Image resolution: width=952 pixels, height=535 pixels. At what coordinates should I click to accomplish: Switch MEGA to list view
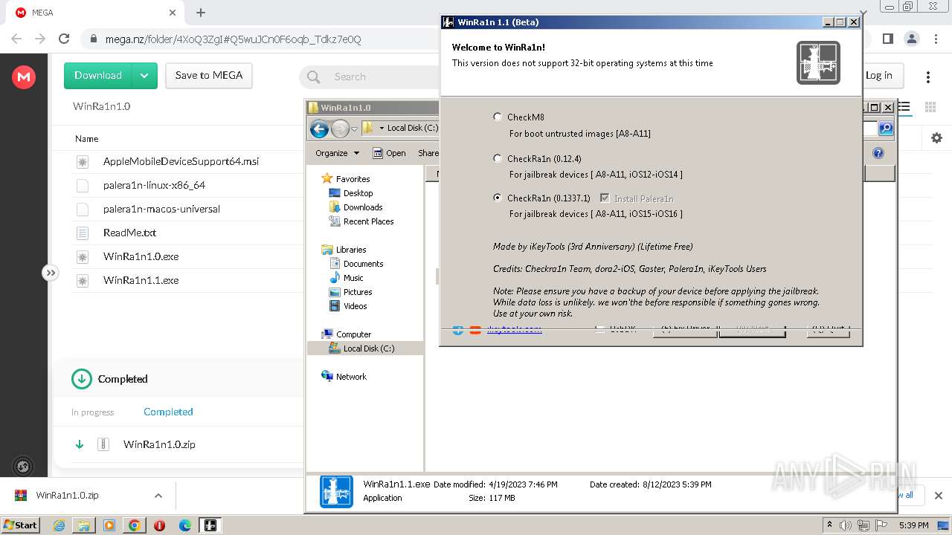click(x=904, y=107)
